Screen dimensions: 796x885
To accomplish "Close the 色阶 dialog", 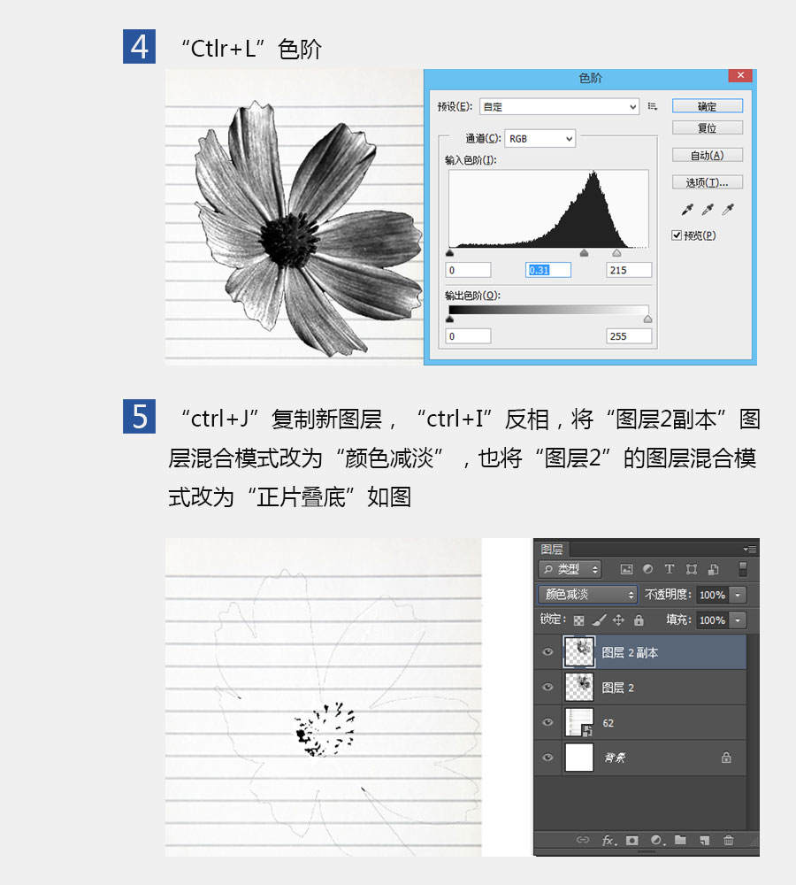I will (x=740, y=75).
